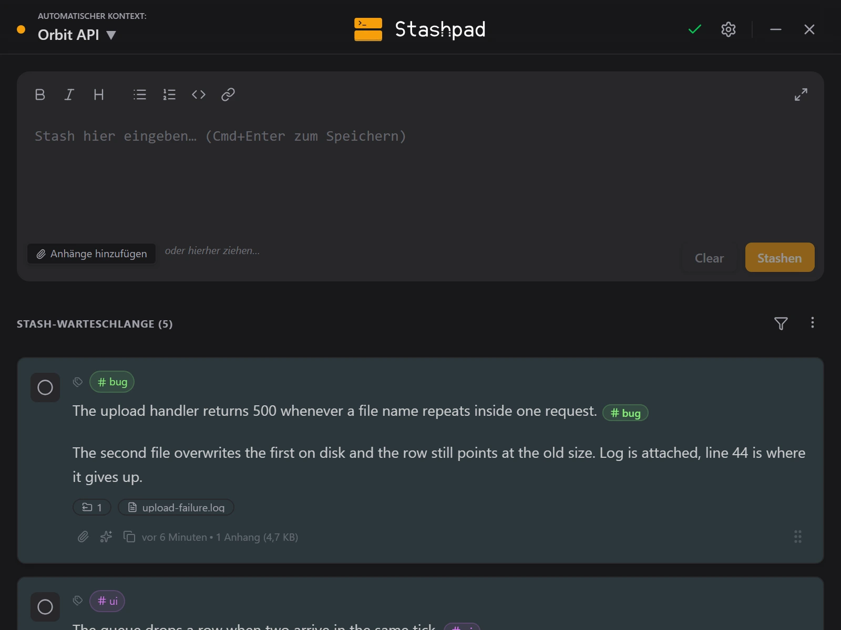Viewport: 841px width, 630px height.
Task: Mark the ui stash as done
Action: click(x=45, y=607)
